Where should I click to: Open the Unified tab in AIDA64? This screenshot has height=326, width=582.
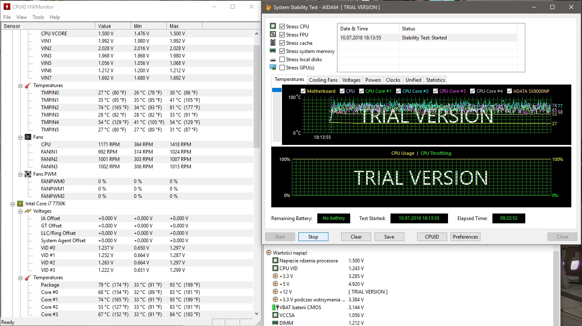[413, 80]
